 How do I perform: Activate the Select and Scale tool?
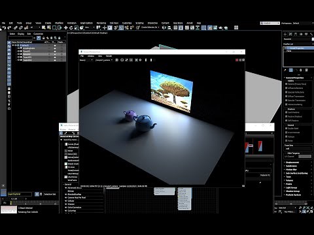tap(76, 27)
